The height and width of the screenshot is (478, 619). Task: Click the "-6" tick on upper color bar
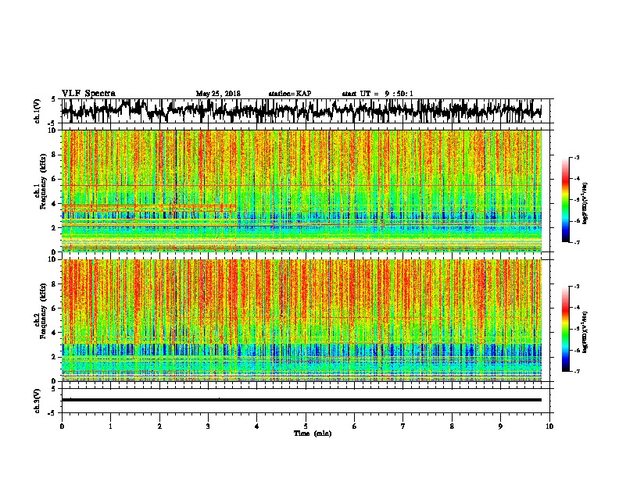point(577,221)
